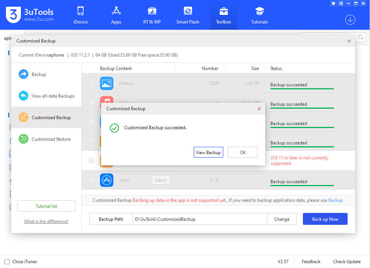Image resolution: width=370 pixels, height=268 pixels.
Task: Click the Backup Path text field
Action: (200, 219)
